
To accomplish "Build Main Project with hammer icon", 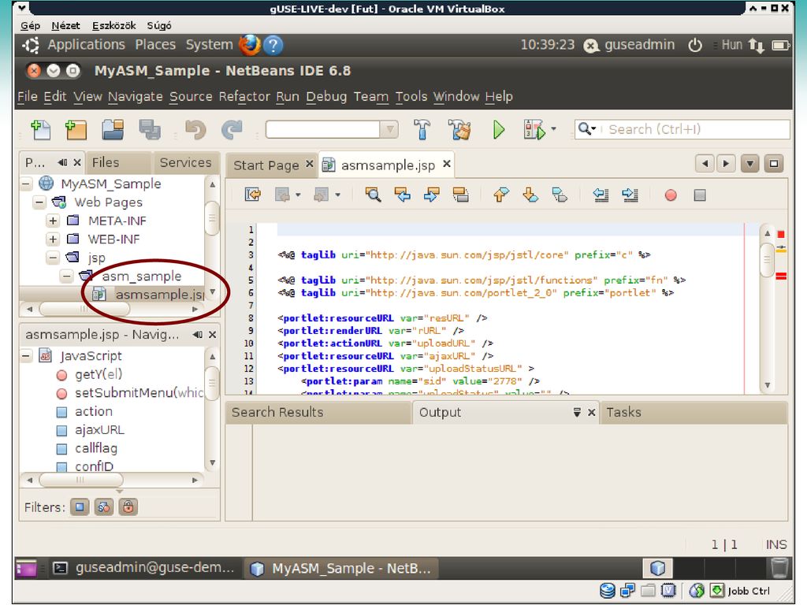I will click(x=422, y=129).
